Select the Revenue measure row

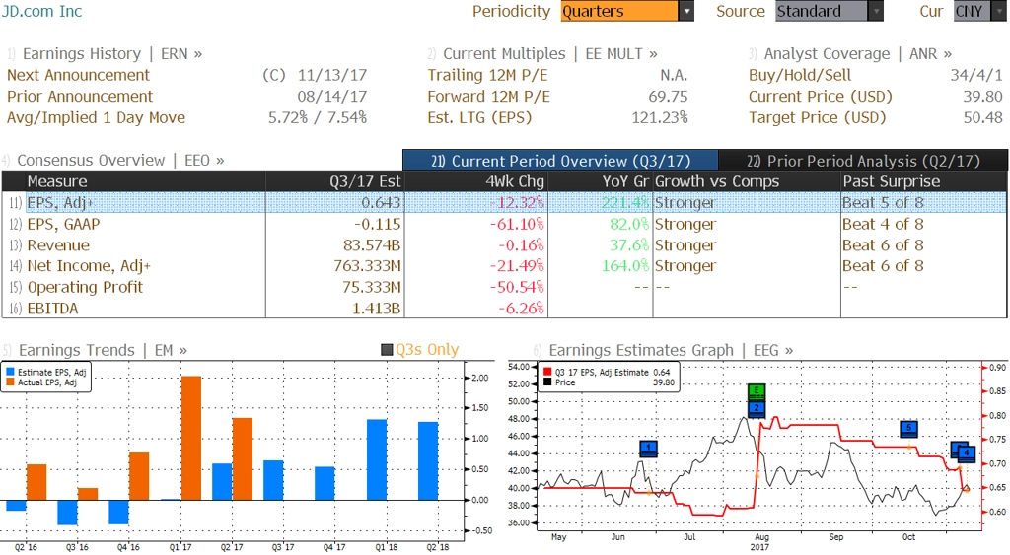point(504,245)
